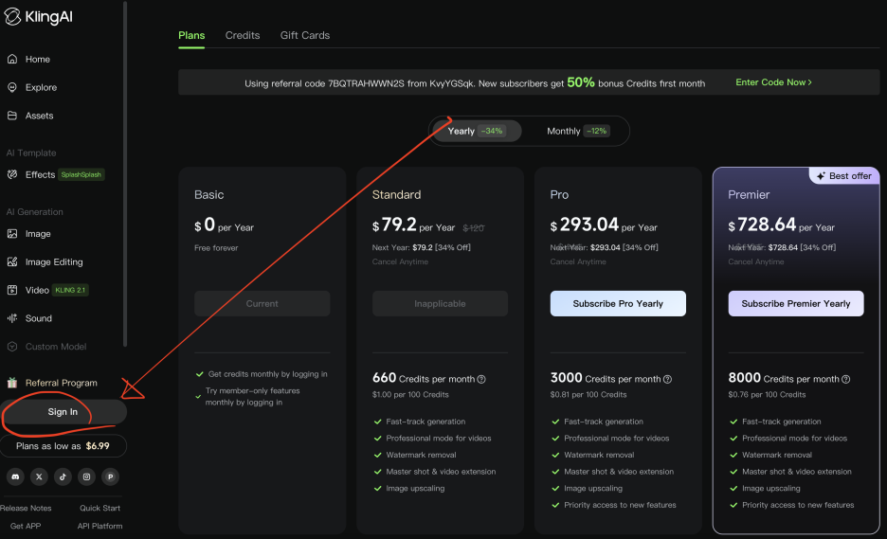Viewport: 887px width, 539px height.
Task: Open the Sound generation icon
Action: (12, 318)
